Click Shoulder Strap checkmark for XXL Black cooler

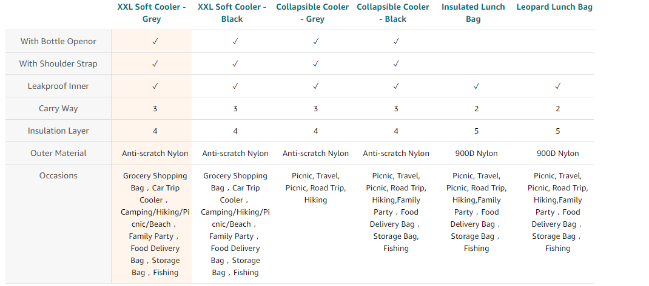pyautogui.click(x=235, y=63)
